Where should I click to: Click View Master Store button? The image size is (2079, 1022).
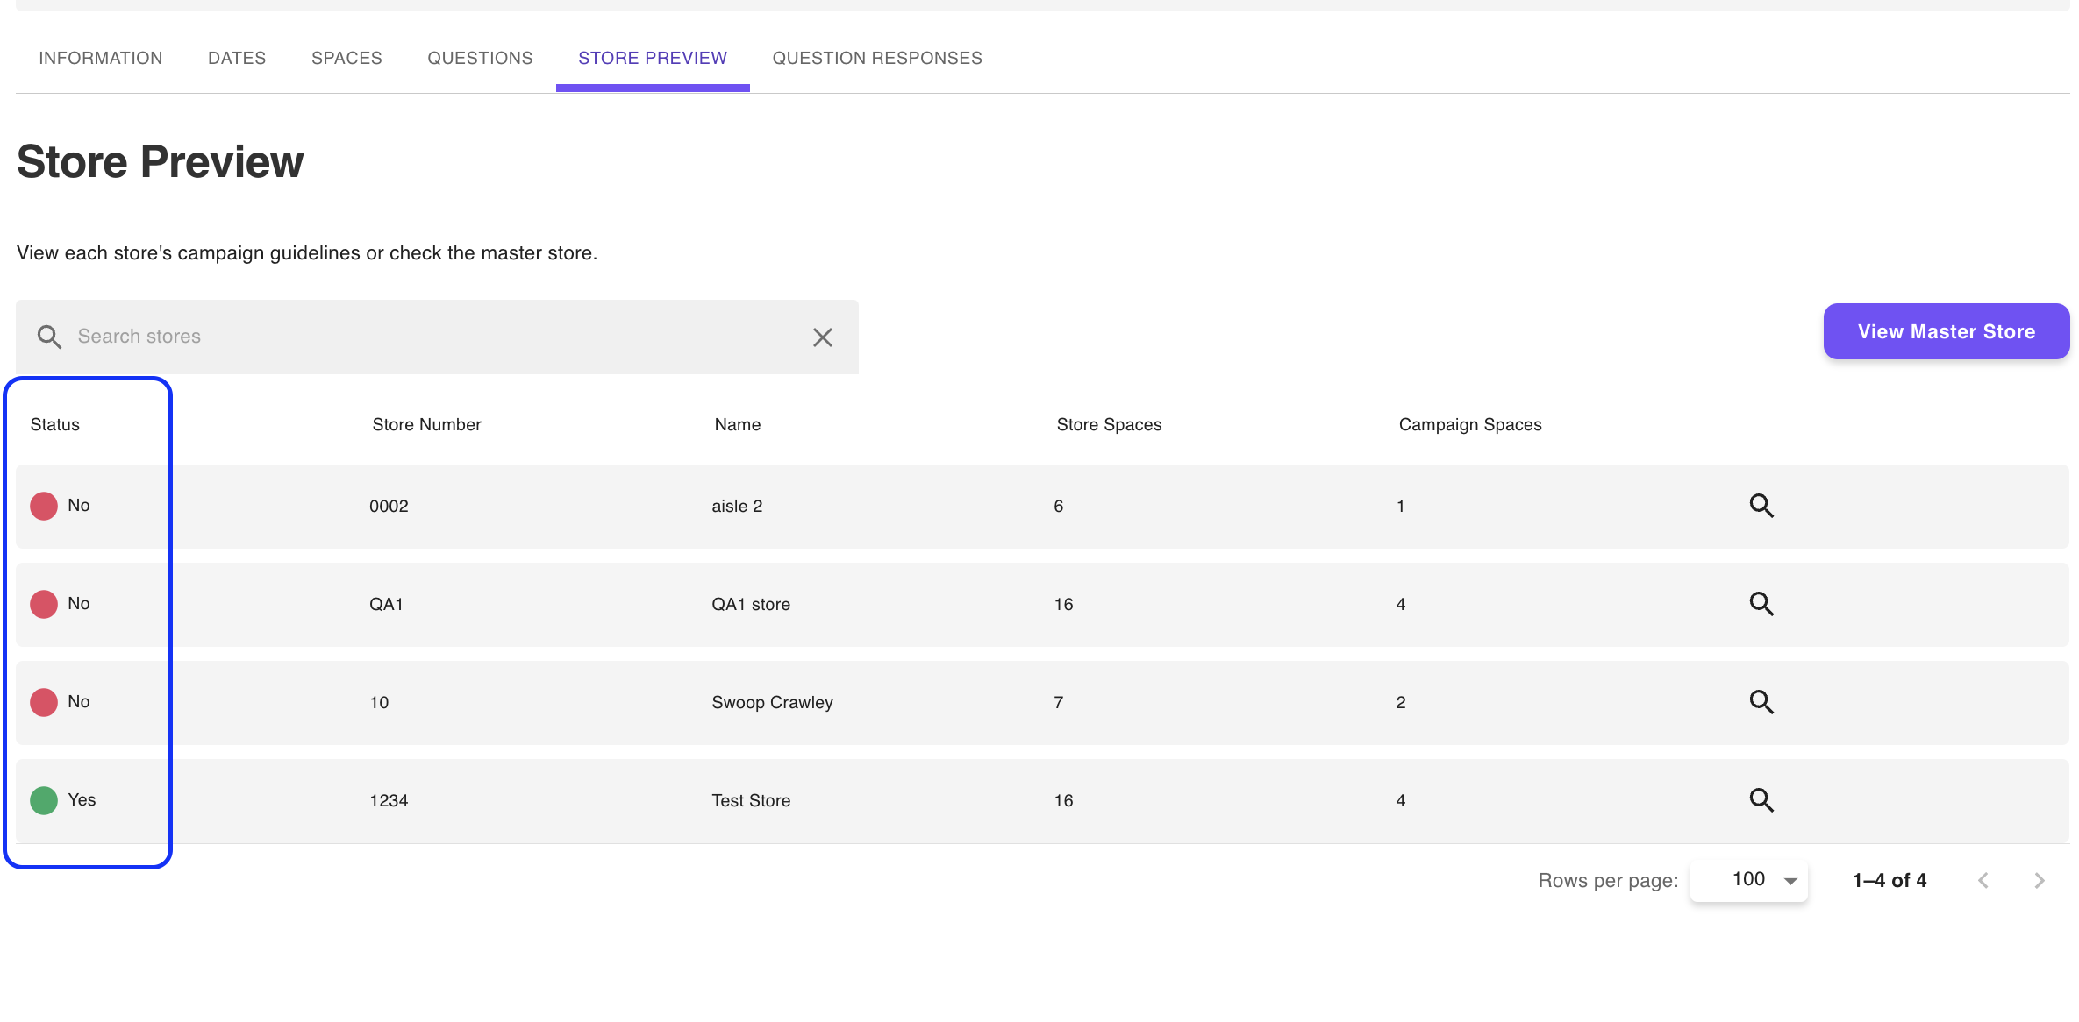pos(1946,331)
